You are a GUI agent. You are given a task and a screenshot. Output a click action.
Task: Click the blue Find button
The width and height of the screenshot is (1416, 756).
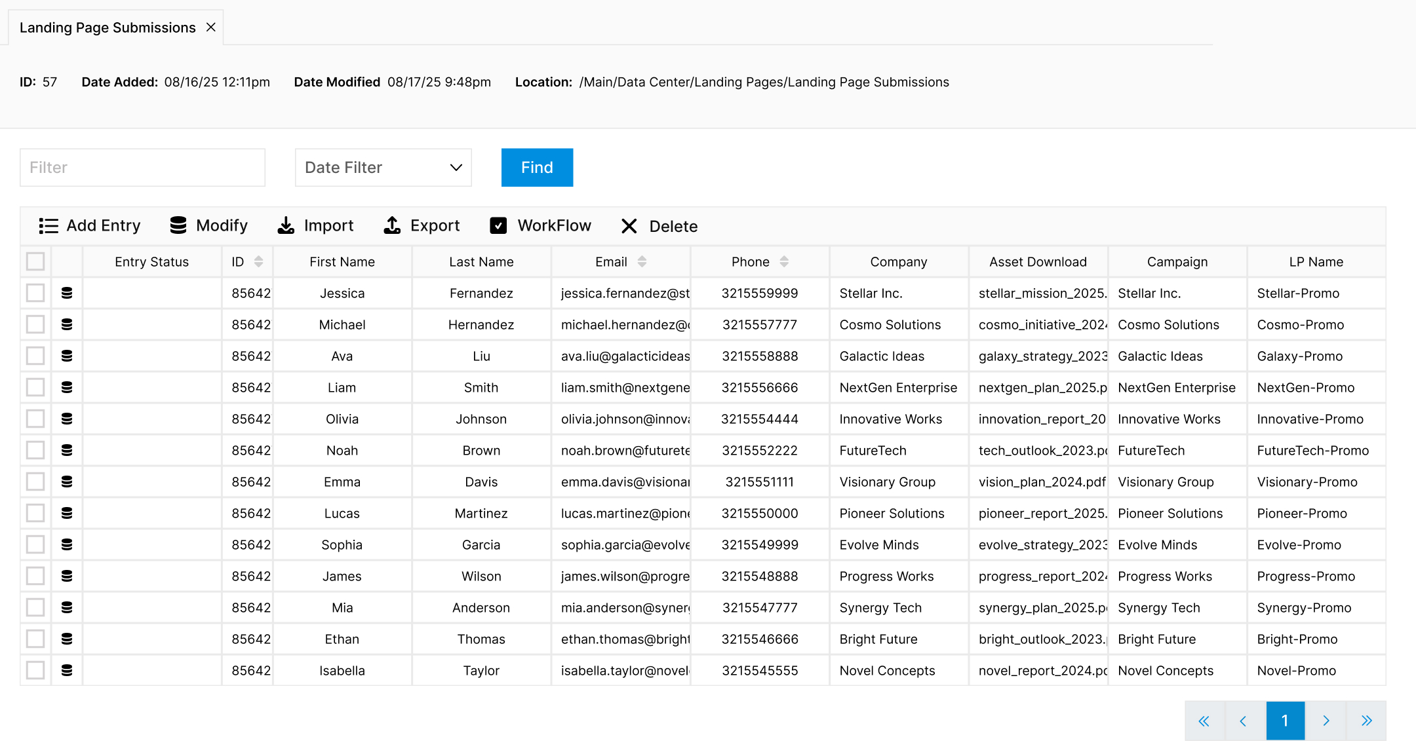pyautogui.click(x=537, y=168)
